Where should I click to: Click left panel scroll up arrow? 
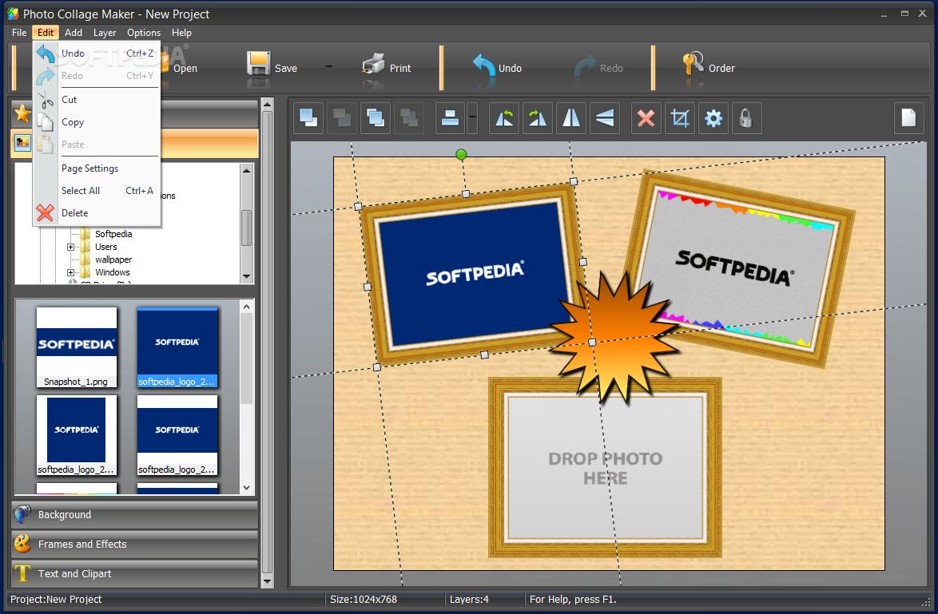click(268, 105)
